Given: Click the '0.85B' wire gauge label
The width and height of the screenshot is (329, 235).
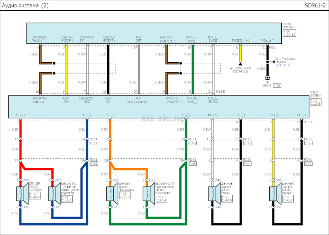Looking at the screenshot, I should point(261,69).
